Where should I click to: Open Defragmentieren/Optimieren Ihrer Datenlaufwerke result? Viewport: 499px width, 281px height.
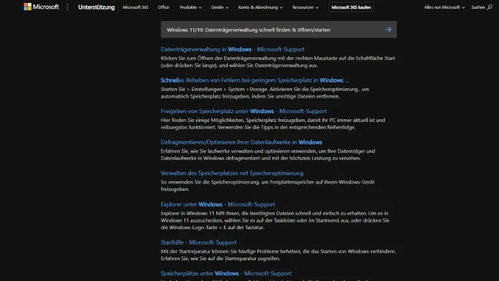(242, 142)
